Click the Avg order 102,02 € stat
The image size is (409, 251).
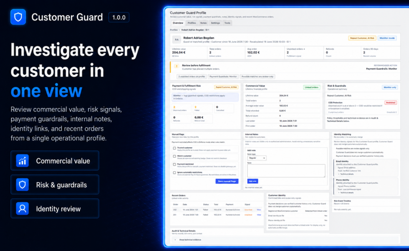pos(264,53)
